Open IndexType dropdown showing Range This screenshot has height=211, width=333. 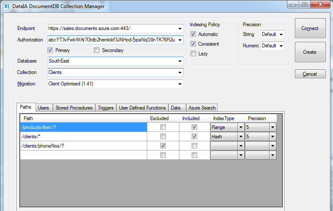click(241, 127)
